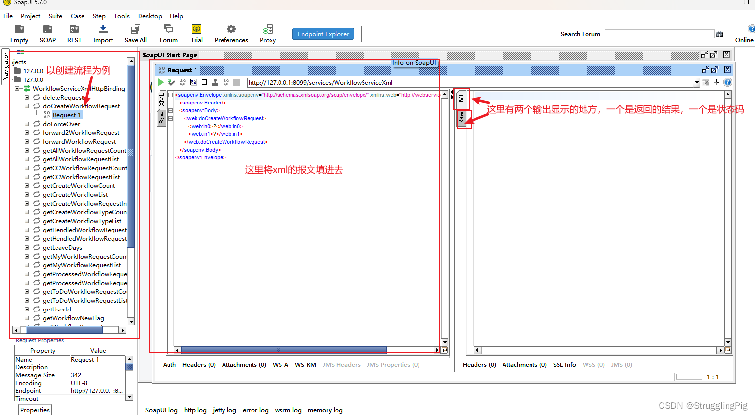Open the Project menu
The image size is (755, 415).
pos(30,16)
